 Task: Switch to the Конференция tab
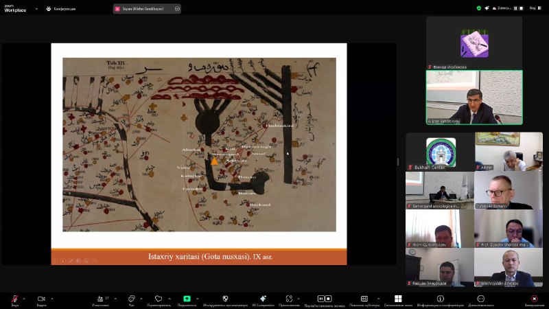[x=61, y=9]
